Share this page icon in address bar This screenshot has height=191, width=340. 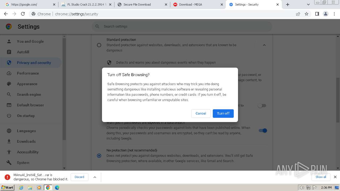(298, 14)
